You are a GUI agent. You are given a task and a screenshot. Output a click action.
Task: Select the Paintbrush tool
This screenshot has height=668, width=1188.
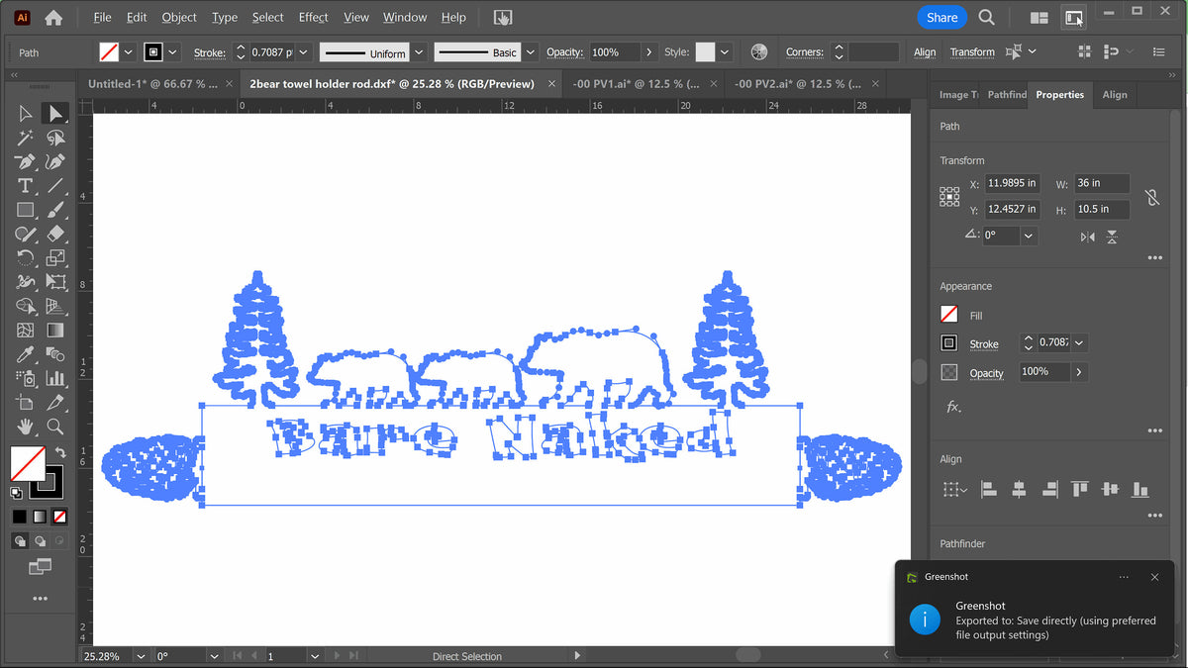pos(55,210)
